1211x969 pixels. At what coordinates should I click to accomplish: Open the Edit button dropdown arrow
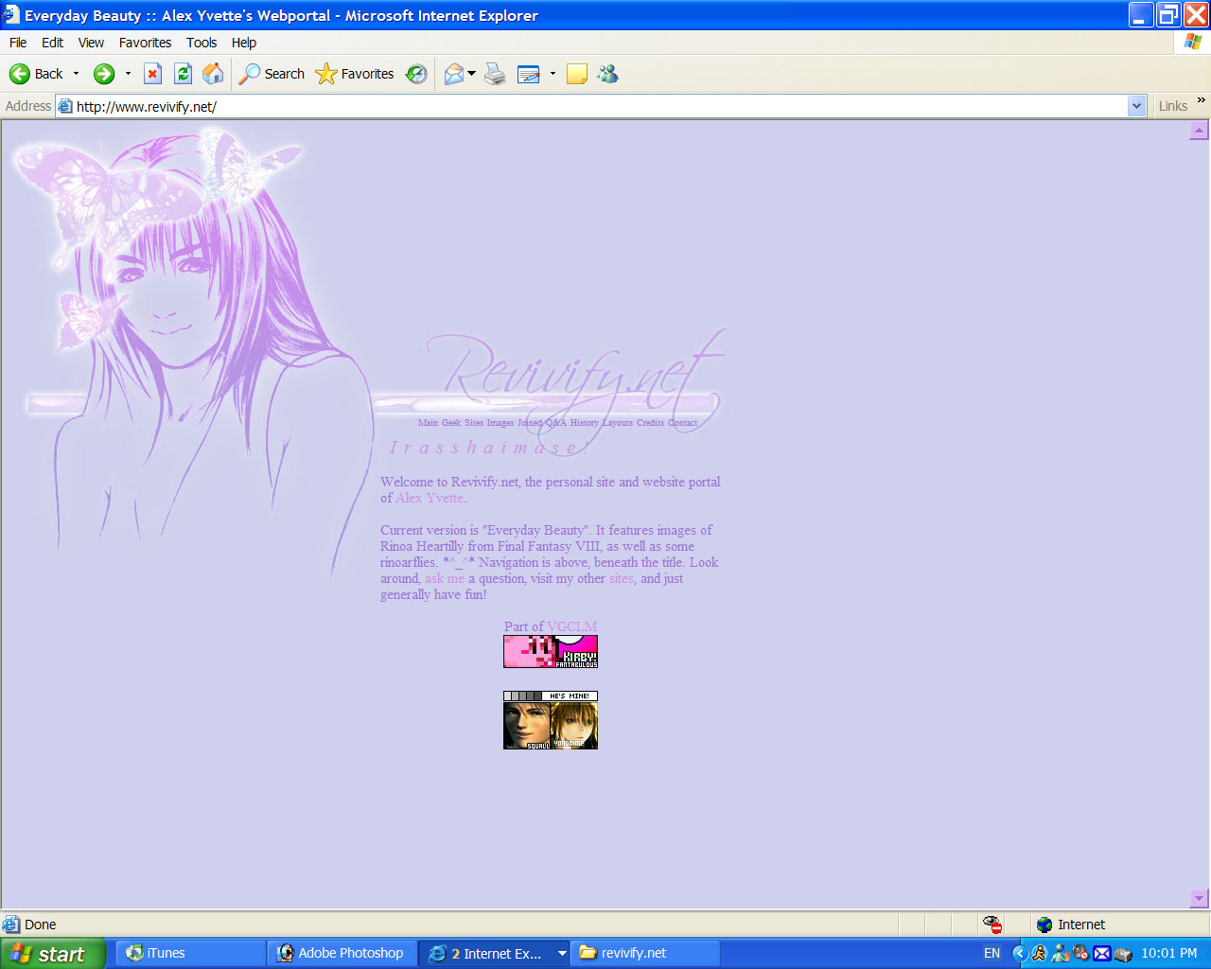553,74
